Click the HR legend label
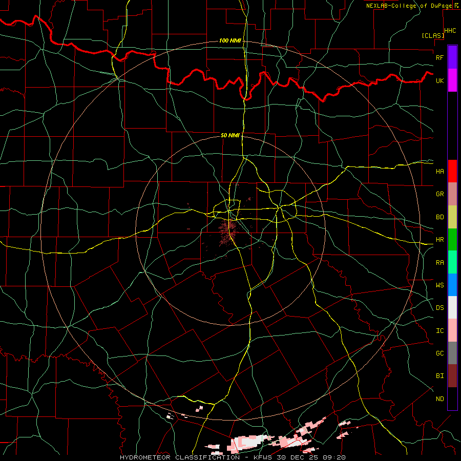 tap(439, 240)
